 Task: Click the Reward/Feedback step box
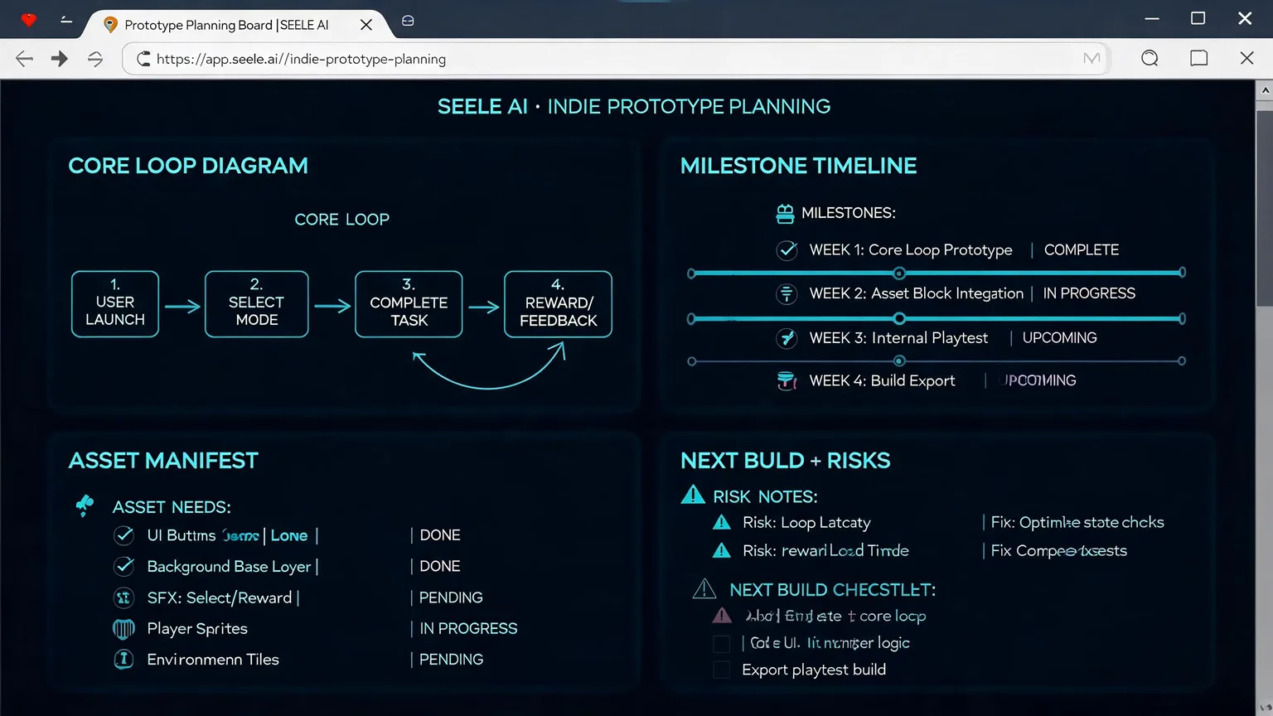click(x=558, y=304)
